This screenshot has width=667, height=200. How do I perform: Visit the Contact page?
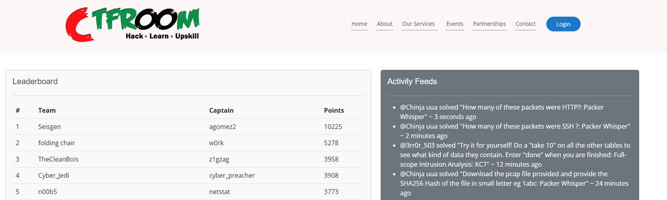coord(525,24)
